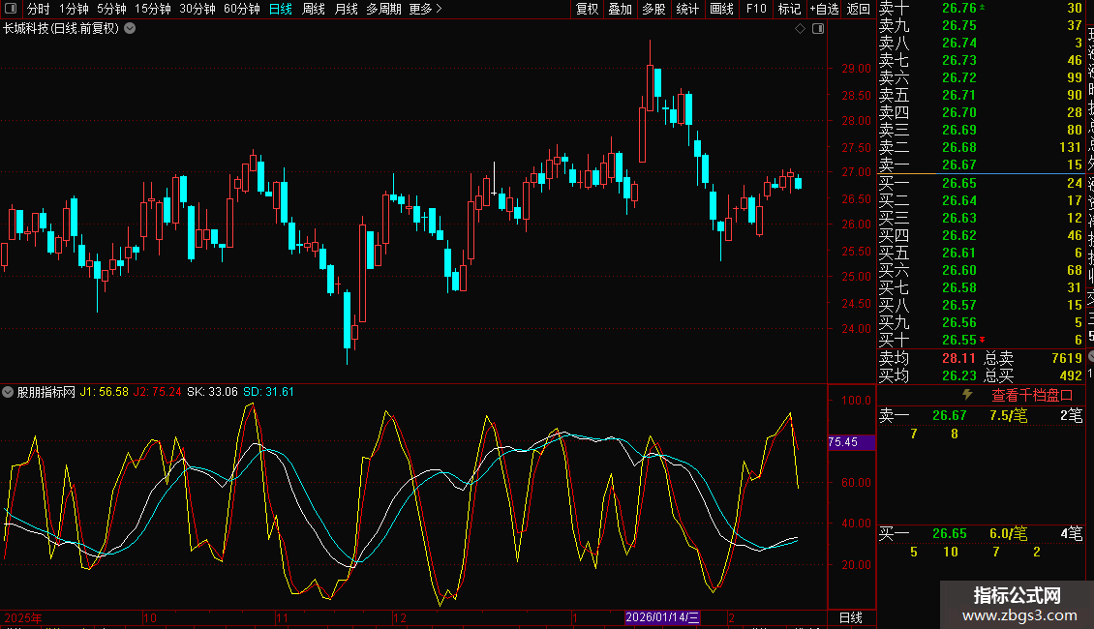Click the 2025年 label on time axis
Image resolution: width=1094 pixels, height=629 pixels.
[23, 617]
